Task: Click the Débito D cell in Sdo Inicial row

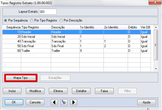Action: [134, 37]
